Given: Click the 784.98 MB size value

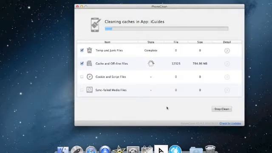Looking at the screenshot, I should pos(200,63).
